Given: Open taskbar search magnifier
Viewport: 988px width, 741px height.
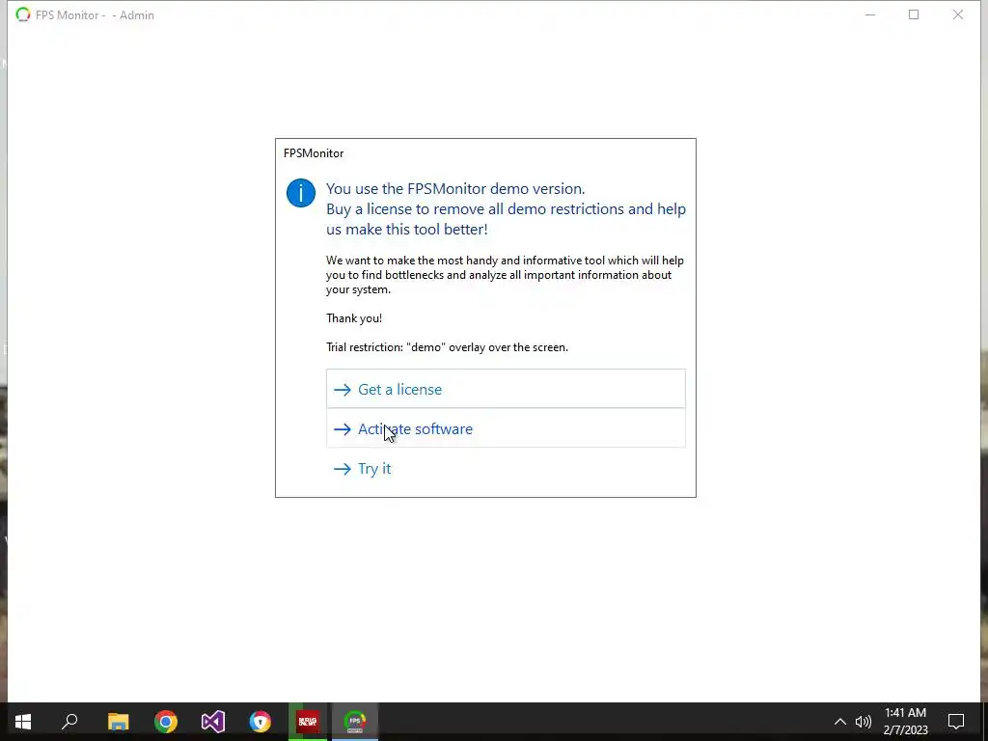Looking at the screenshot, I should pyautogui.click(x=69, y=722).
